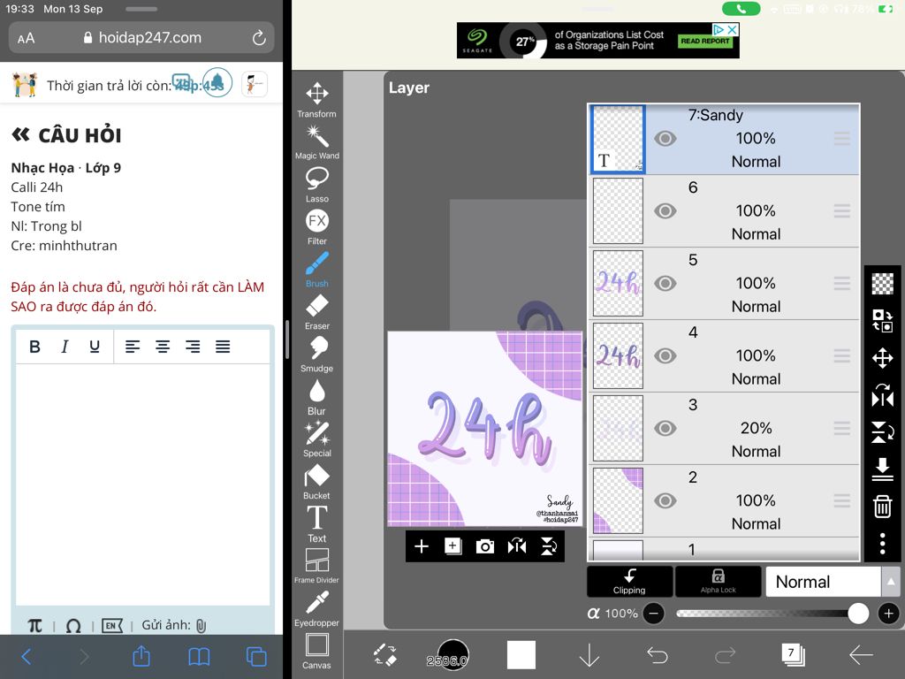Add layer from camera photo
The width and height of the screenshot is (905, 679).
click(485, 546)
